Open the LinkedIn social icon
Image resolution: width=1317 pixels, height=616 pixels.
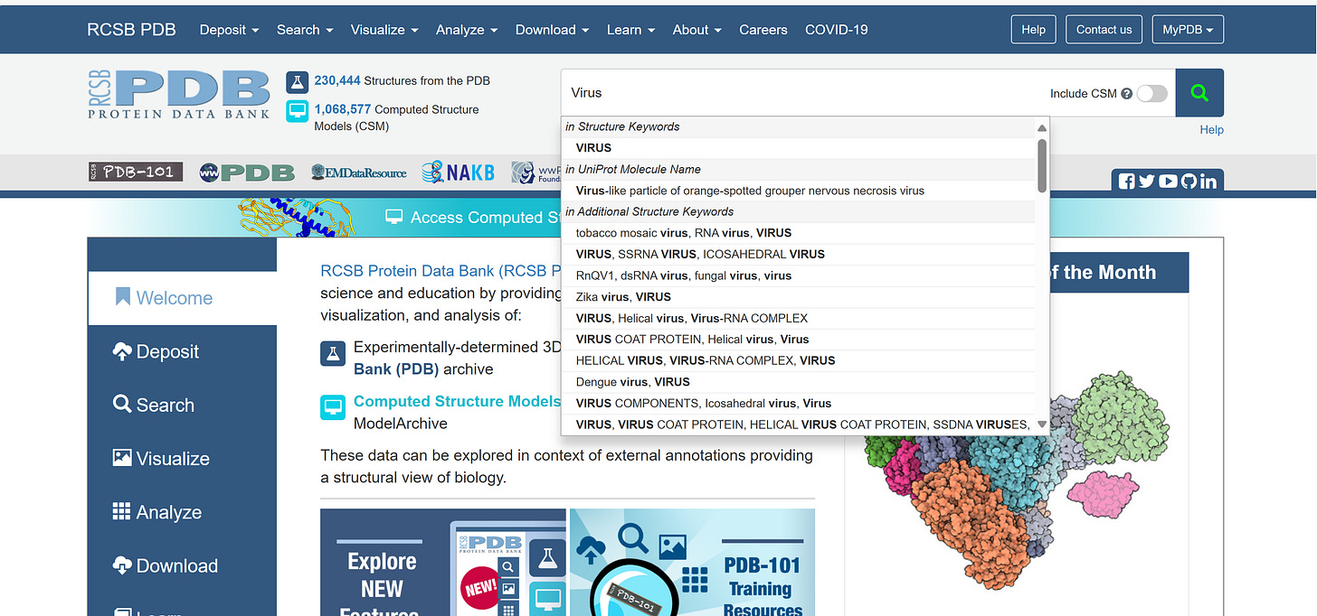pyautogui.click(x=1208, y=182)
